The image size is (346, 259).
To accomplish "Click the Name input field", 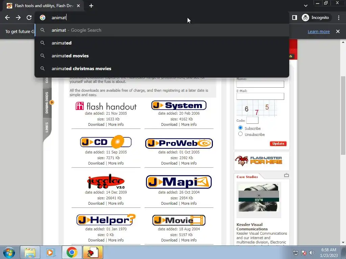I will [x=260, y=84].
